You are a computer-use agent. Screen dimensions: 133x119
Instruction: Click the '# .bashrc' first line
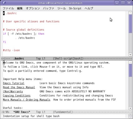click(x=10, y=13)
